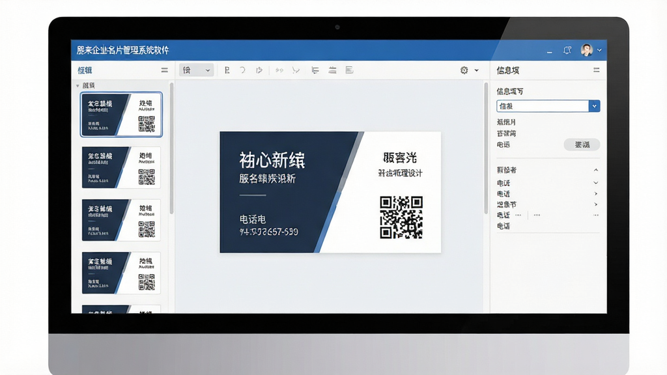Screen dimensions: 667x375
Task: Click the ellipsis right after the 电话 label
Action: tap(518, 215)
